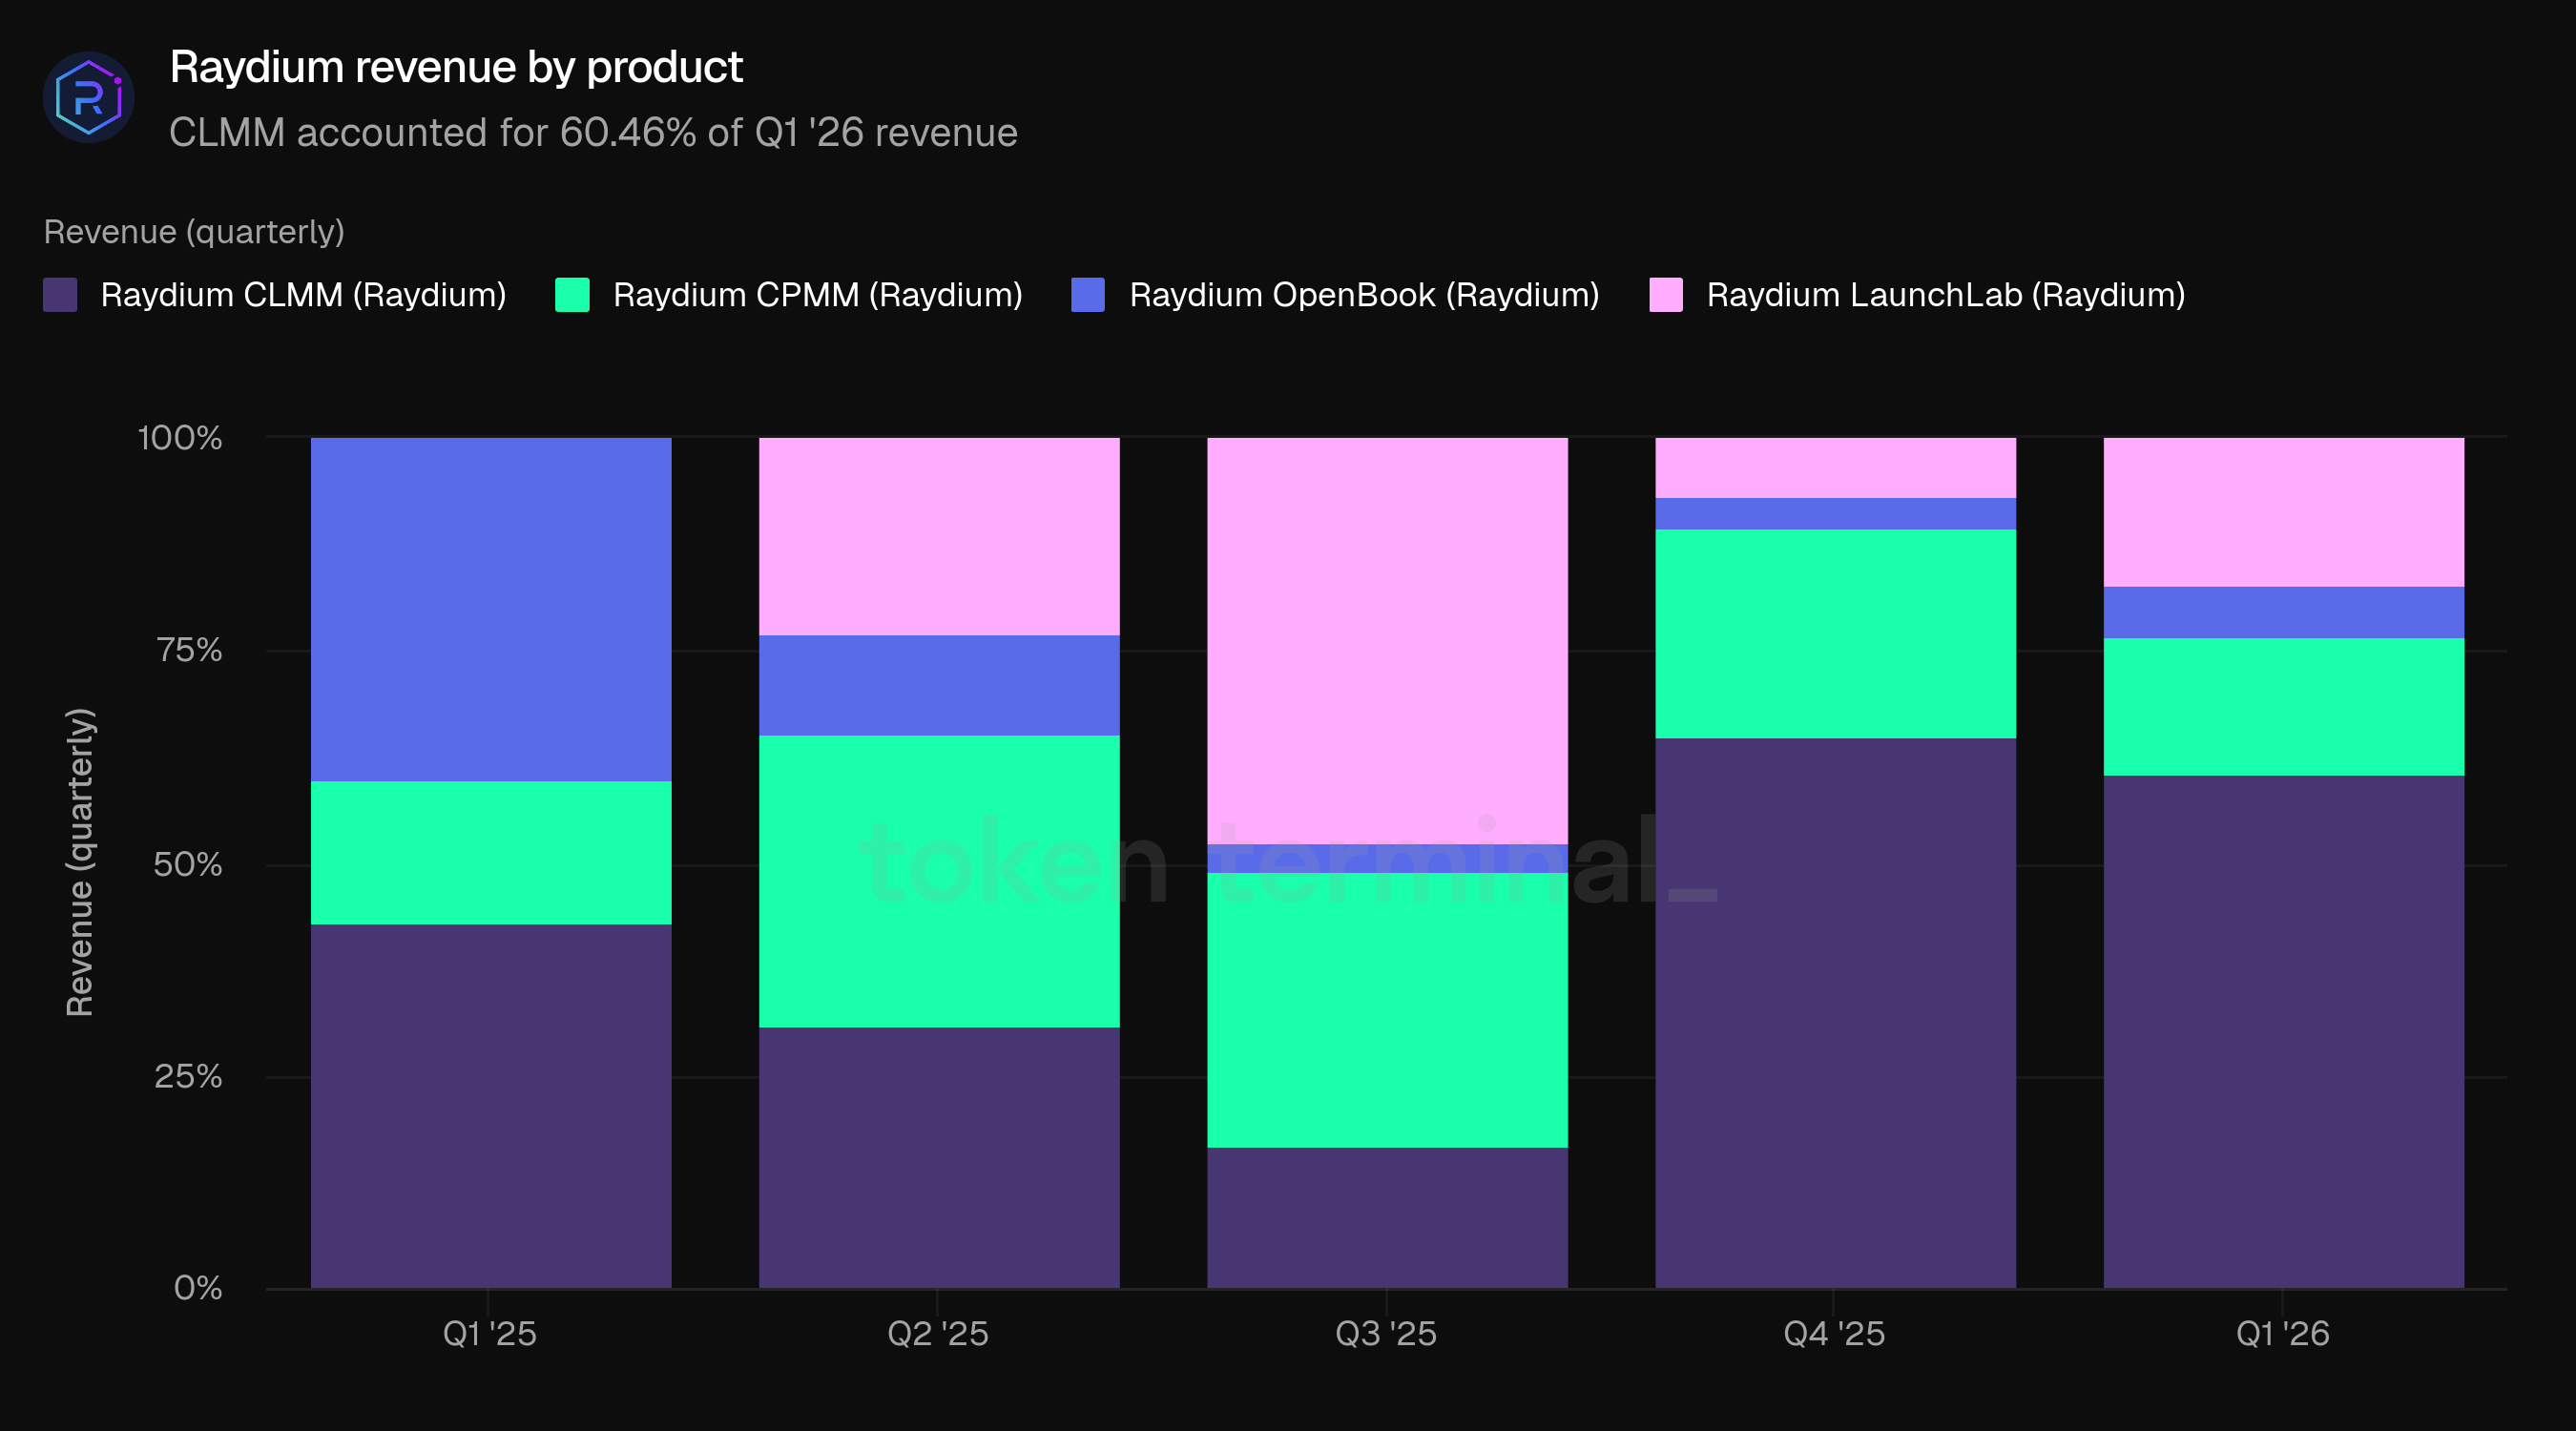Click the Q1 '25 axis label
Screen dimensions: 2576x1431
(x=489, y=1333)
